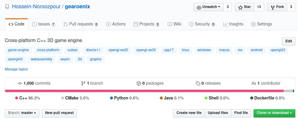298x119 pixels.
Task: Click the Pull requests merge icon
Action: 65,24
